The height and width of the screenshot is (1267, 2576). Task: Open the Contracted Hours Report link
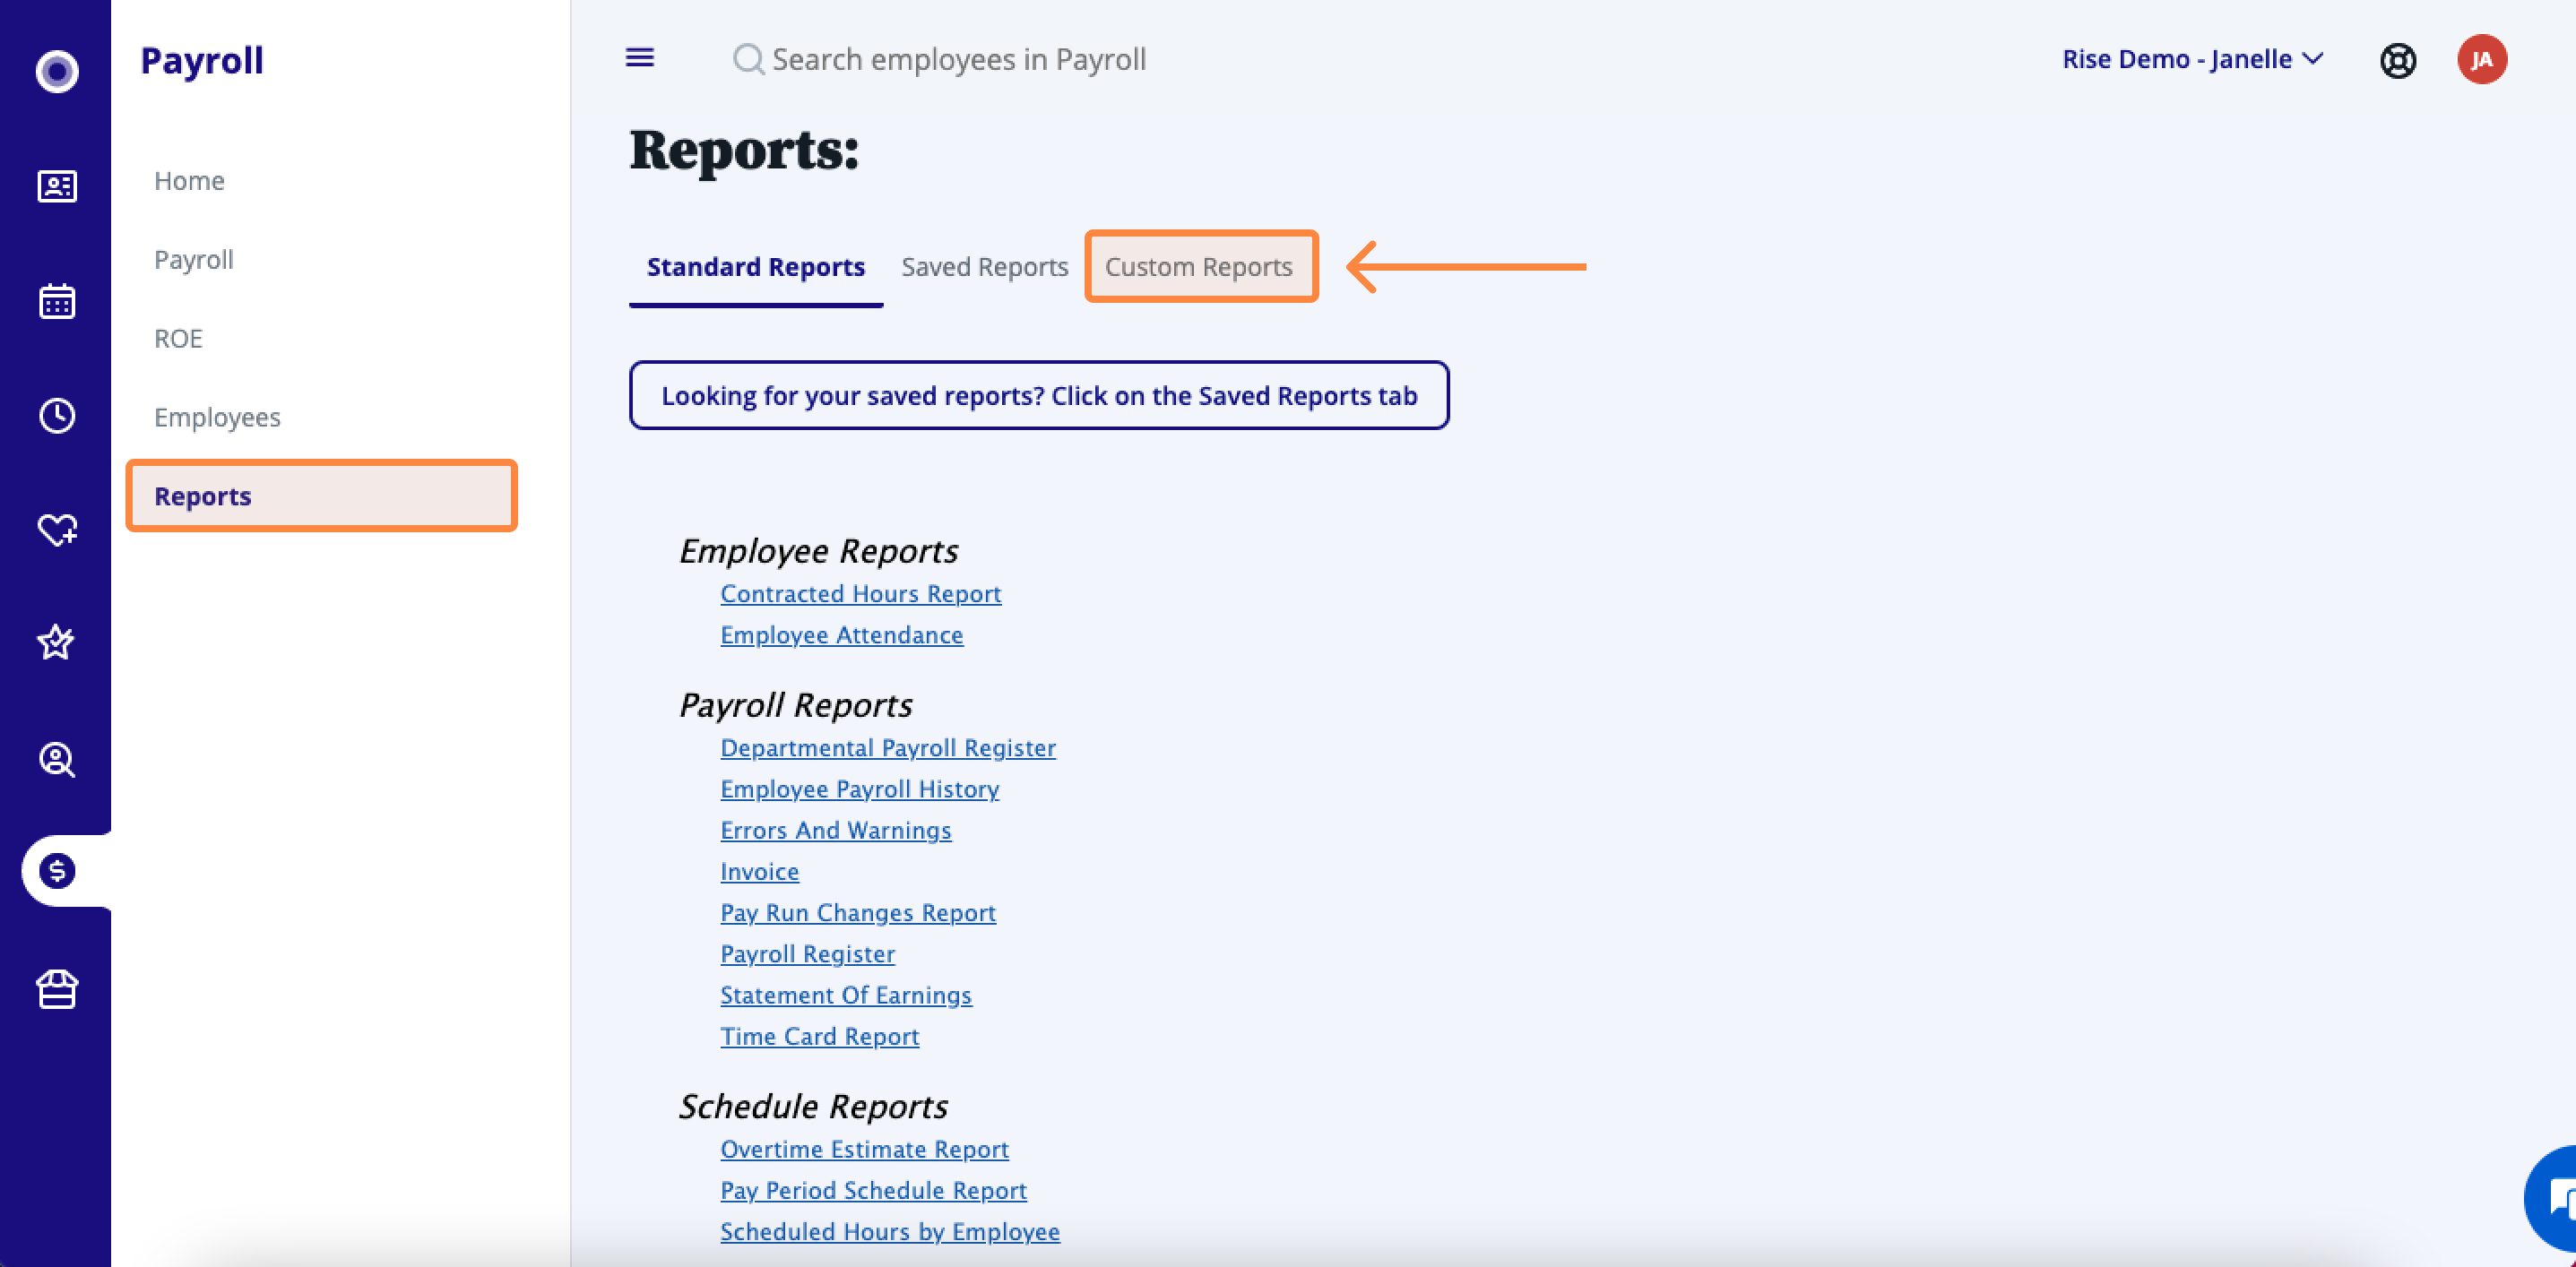click(x=861, y=594)
